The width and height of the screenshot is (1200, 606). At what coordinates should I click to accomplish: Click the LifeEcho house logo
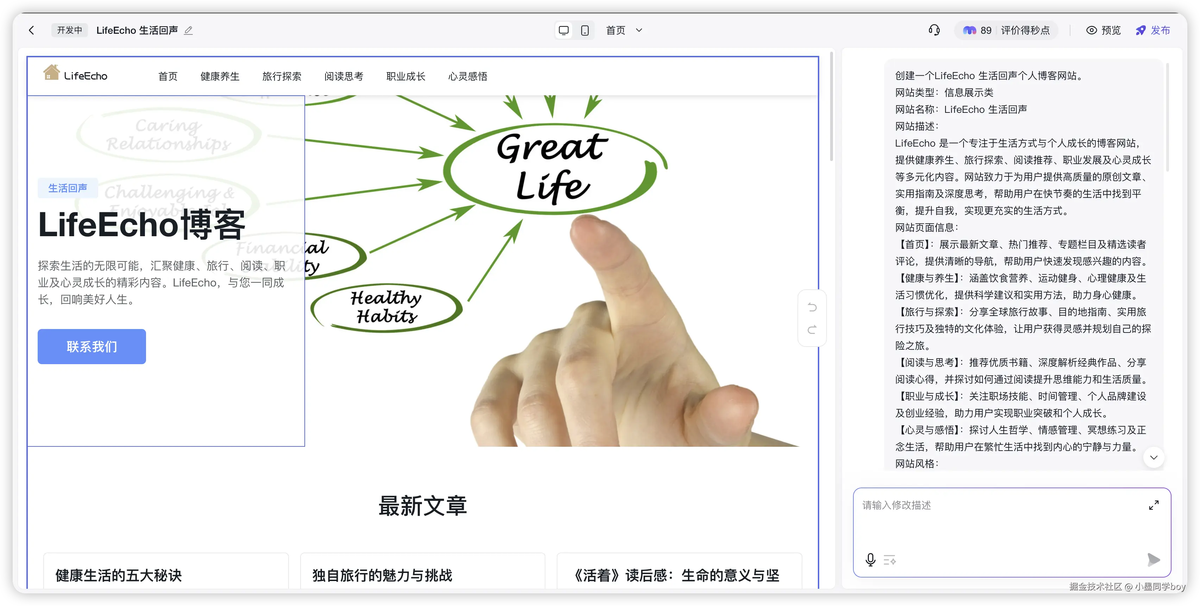coord(75,73)
